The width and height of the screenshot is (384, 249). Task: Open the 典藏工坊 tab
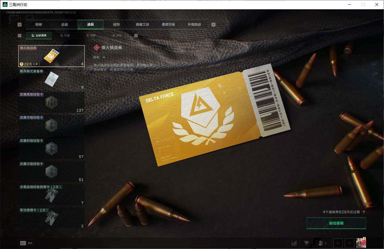[142, 25]
